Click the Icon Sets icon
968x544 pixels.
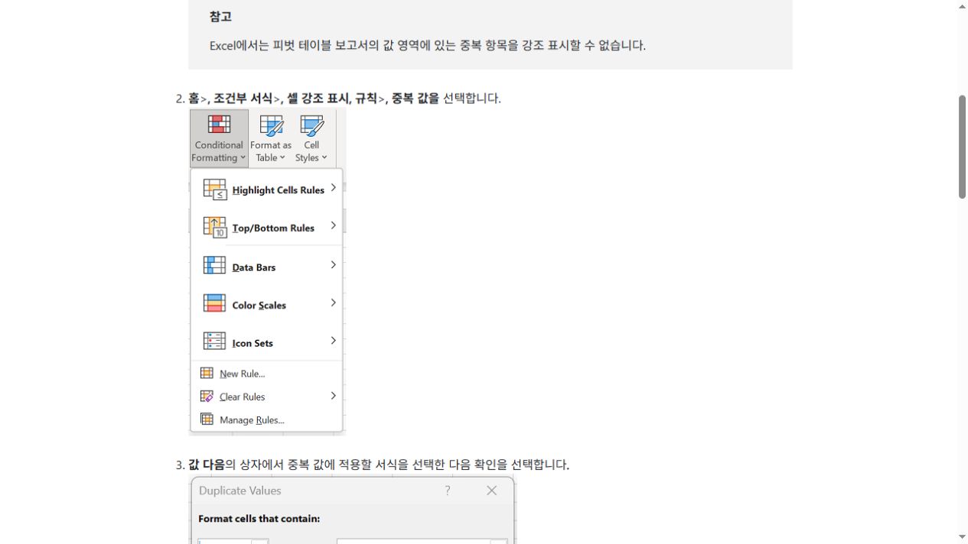pyautogui.click(x=214, y=341)
